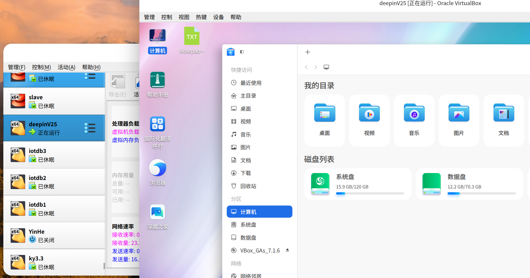This screenshot has height=278, width=530.
Task: Select the deepinV25 virtual machine
Action: 54,128
